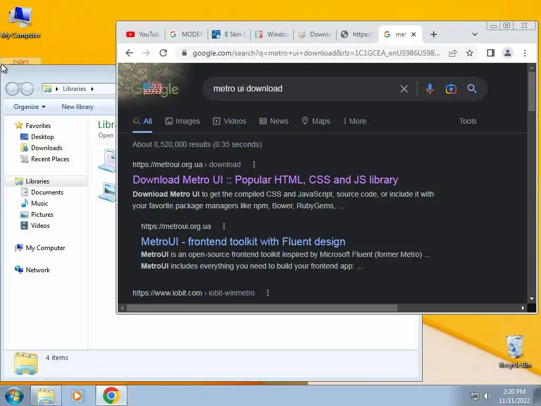Click Chrome's back arrow button
The width and height of the screenshot is (541, 406).
click(x=129, y=53)
